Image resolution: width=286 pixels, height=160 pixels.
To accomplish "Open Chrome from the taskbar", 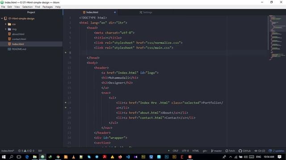I will [58, 157].
